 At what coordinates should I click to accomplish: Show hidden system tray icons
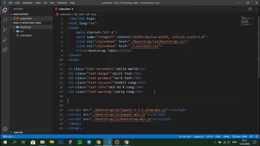215,142
